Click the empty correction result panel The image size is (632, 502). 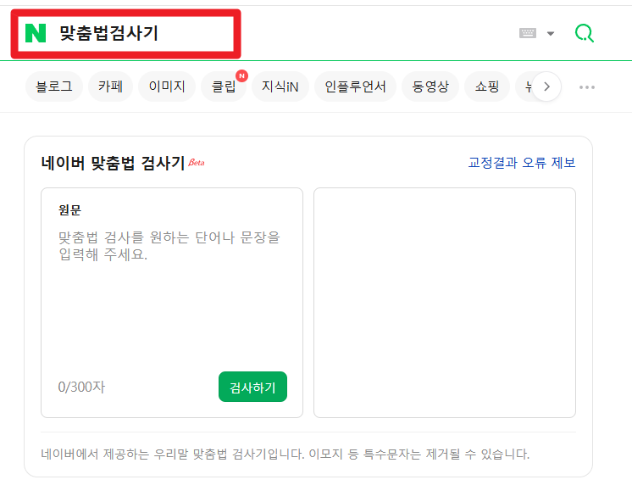pos(445,303)
